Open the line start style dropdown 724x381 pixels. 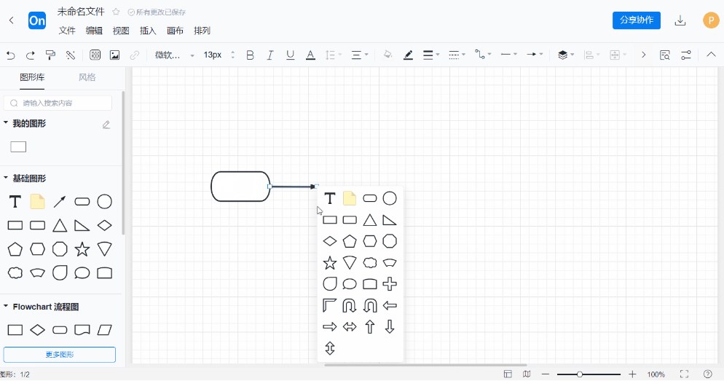[509, 55]
